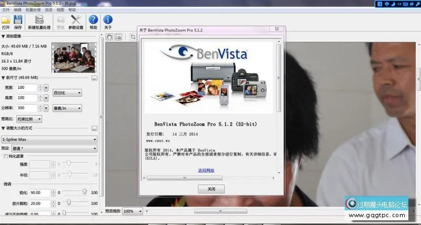Click the 参数设置 preferences tools icon
The image size is (421, 225).
(76, 20)
